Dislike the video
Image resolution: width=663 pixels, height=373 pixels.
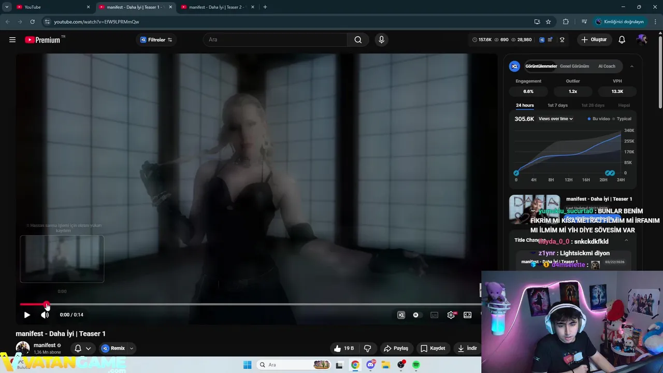368,348
